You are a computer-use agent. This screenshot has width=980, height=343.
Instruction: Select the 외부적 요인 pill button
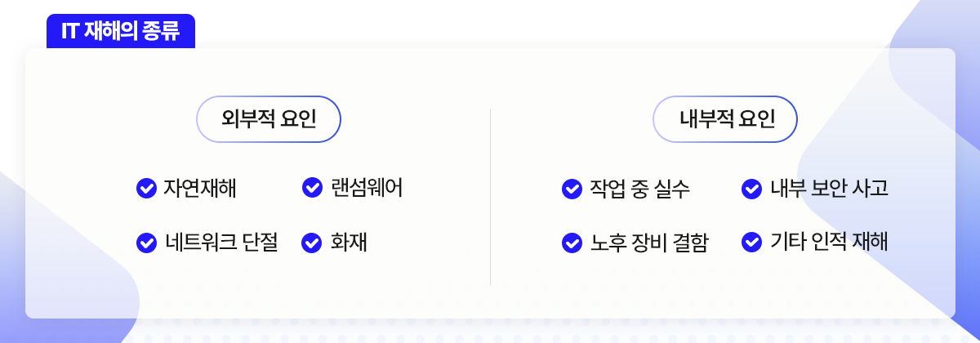point(269,119)
